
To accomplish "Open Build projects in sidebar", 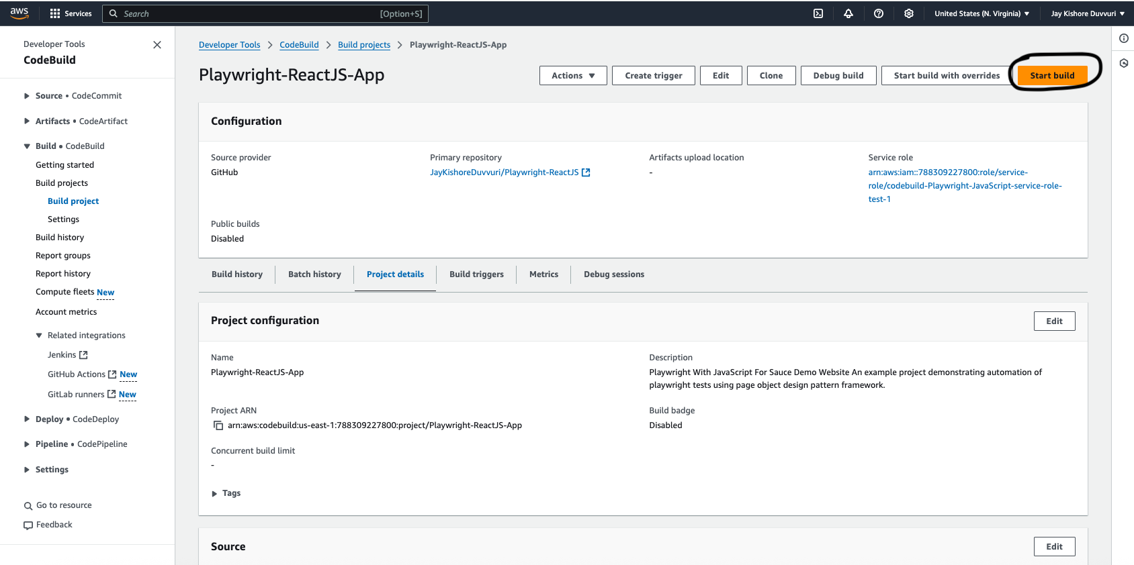I will coord(62,183).
